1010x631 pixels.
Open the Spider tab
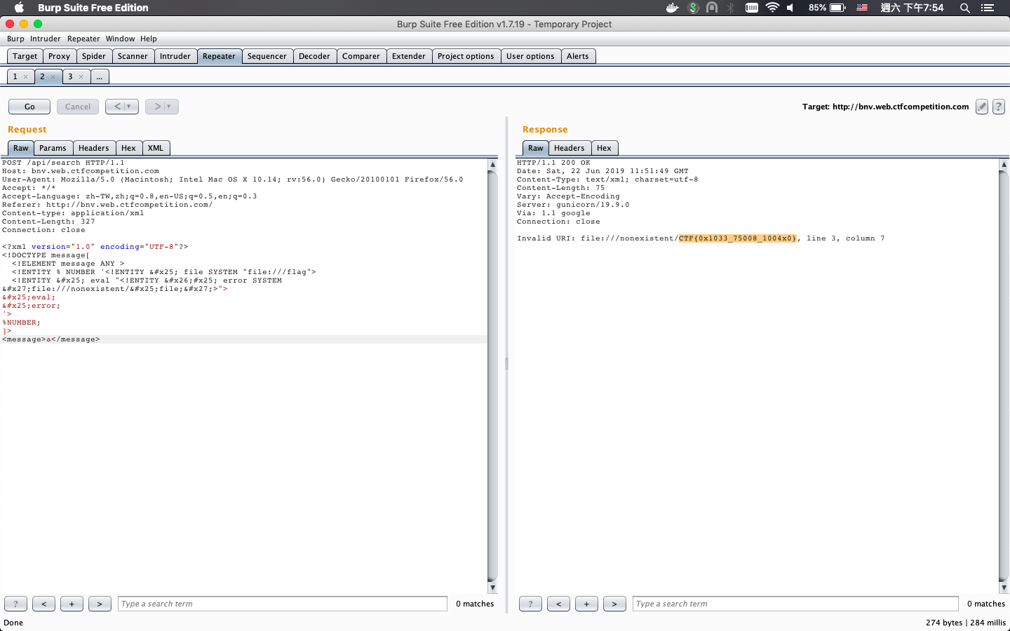[x=94, y=56]
